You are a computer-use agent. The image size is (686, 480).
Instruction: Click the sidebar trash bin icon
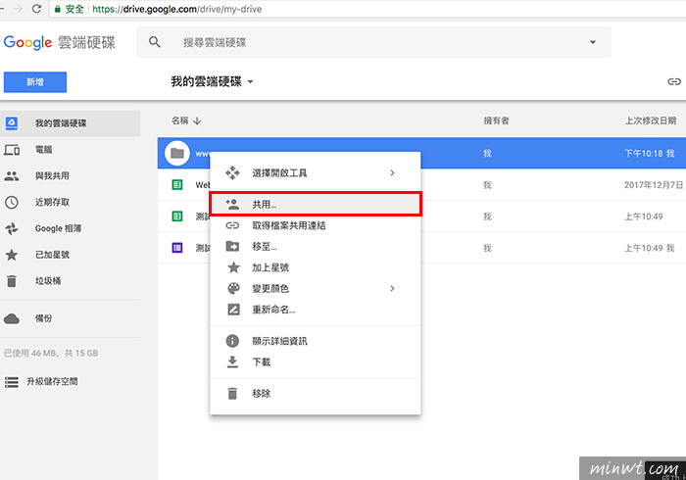click(12, 281)
